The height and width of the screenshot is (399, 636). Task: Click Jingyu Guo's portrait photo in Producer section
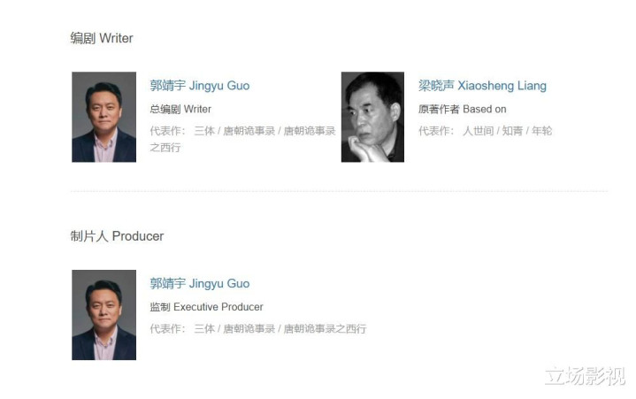103,315
